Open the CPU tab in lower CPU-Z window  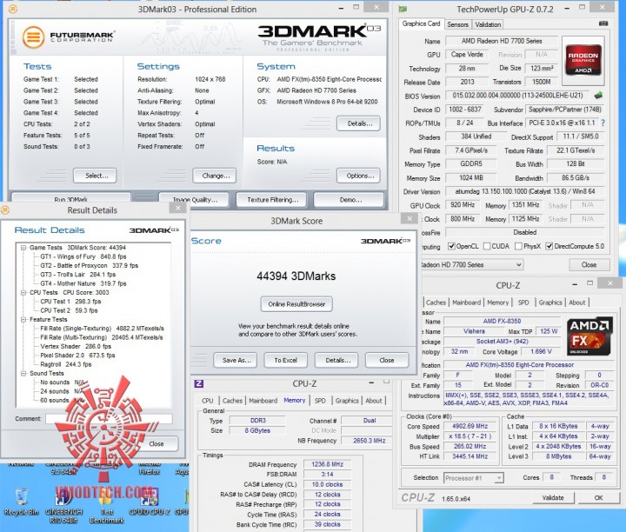click(x=208, y=401)
